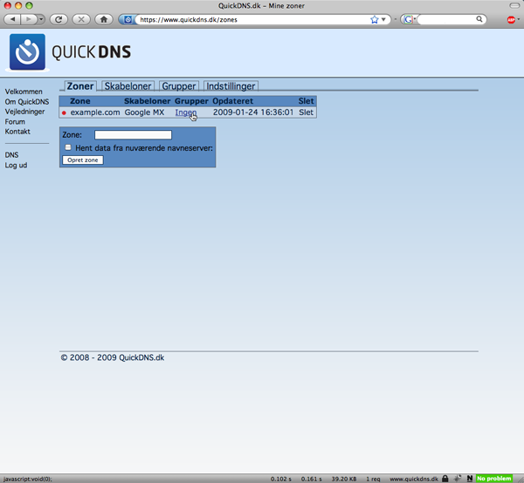Open the Adblock Plus ABP icon
This screenshot has width=524, height=483.
tap(511, 20)
